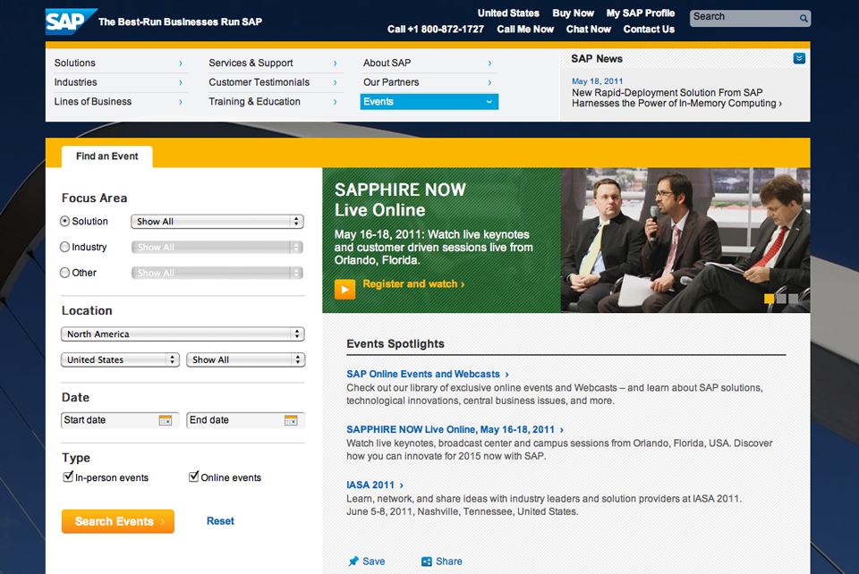Click the Start date input field
This screenshot has width=859, height=574.
120,420
